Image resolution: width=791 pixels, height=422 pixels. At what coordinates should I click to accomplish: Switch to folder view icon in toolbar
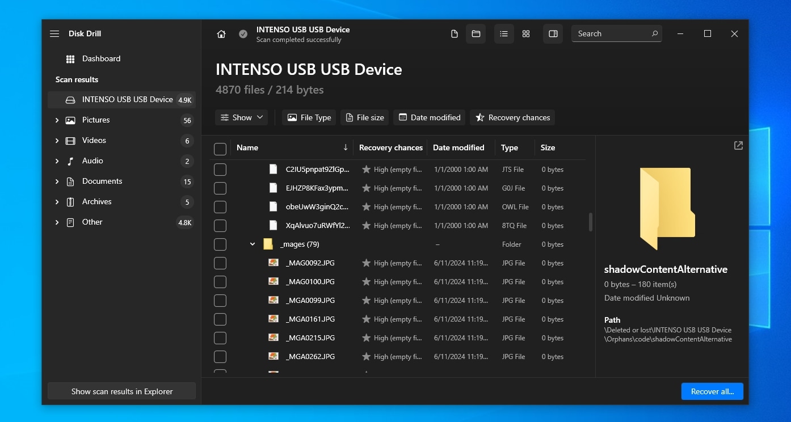coord(476,34)
